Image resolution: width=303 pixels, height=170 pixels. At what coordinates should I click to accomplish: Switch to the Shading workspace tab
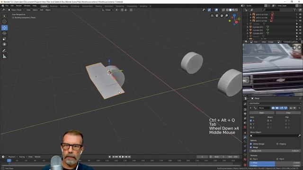pyautogui.click(x=98, y=6)
